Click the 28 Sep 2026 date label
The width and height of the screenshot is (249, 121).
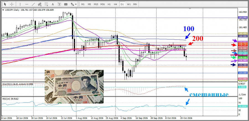point(156,118)
